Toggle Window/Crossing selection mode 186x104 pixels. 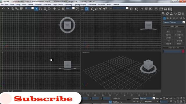49,9
